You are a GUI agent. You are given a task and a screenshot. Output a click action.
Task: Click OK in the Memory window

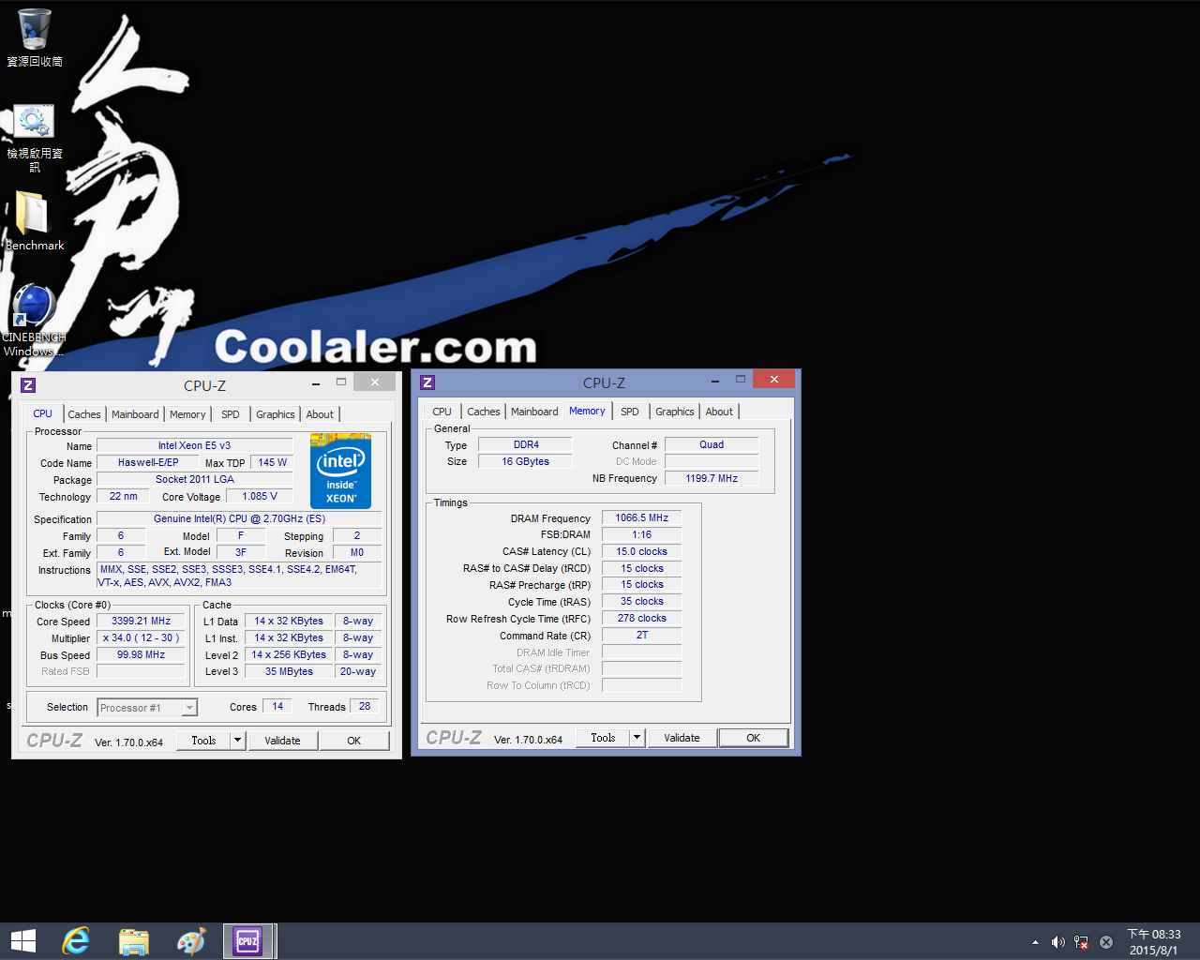click(x=754, y=738)
